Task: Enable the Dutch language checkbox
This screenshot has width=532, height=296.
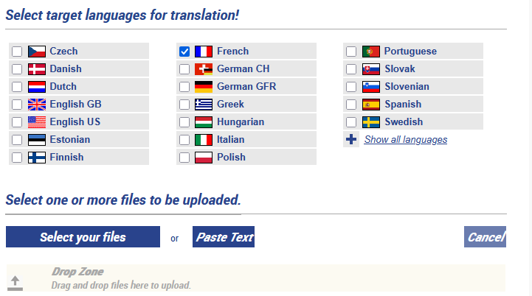Action: pos(17,87)
